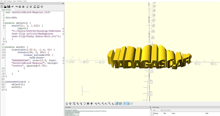Image resolution: width=220 pixels, height=116 pixels.
Task: Click the yellow MADAGASCAR 3D model in viewport
Action: tap(149, 57)
